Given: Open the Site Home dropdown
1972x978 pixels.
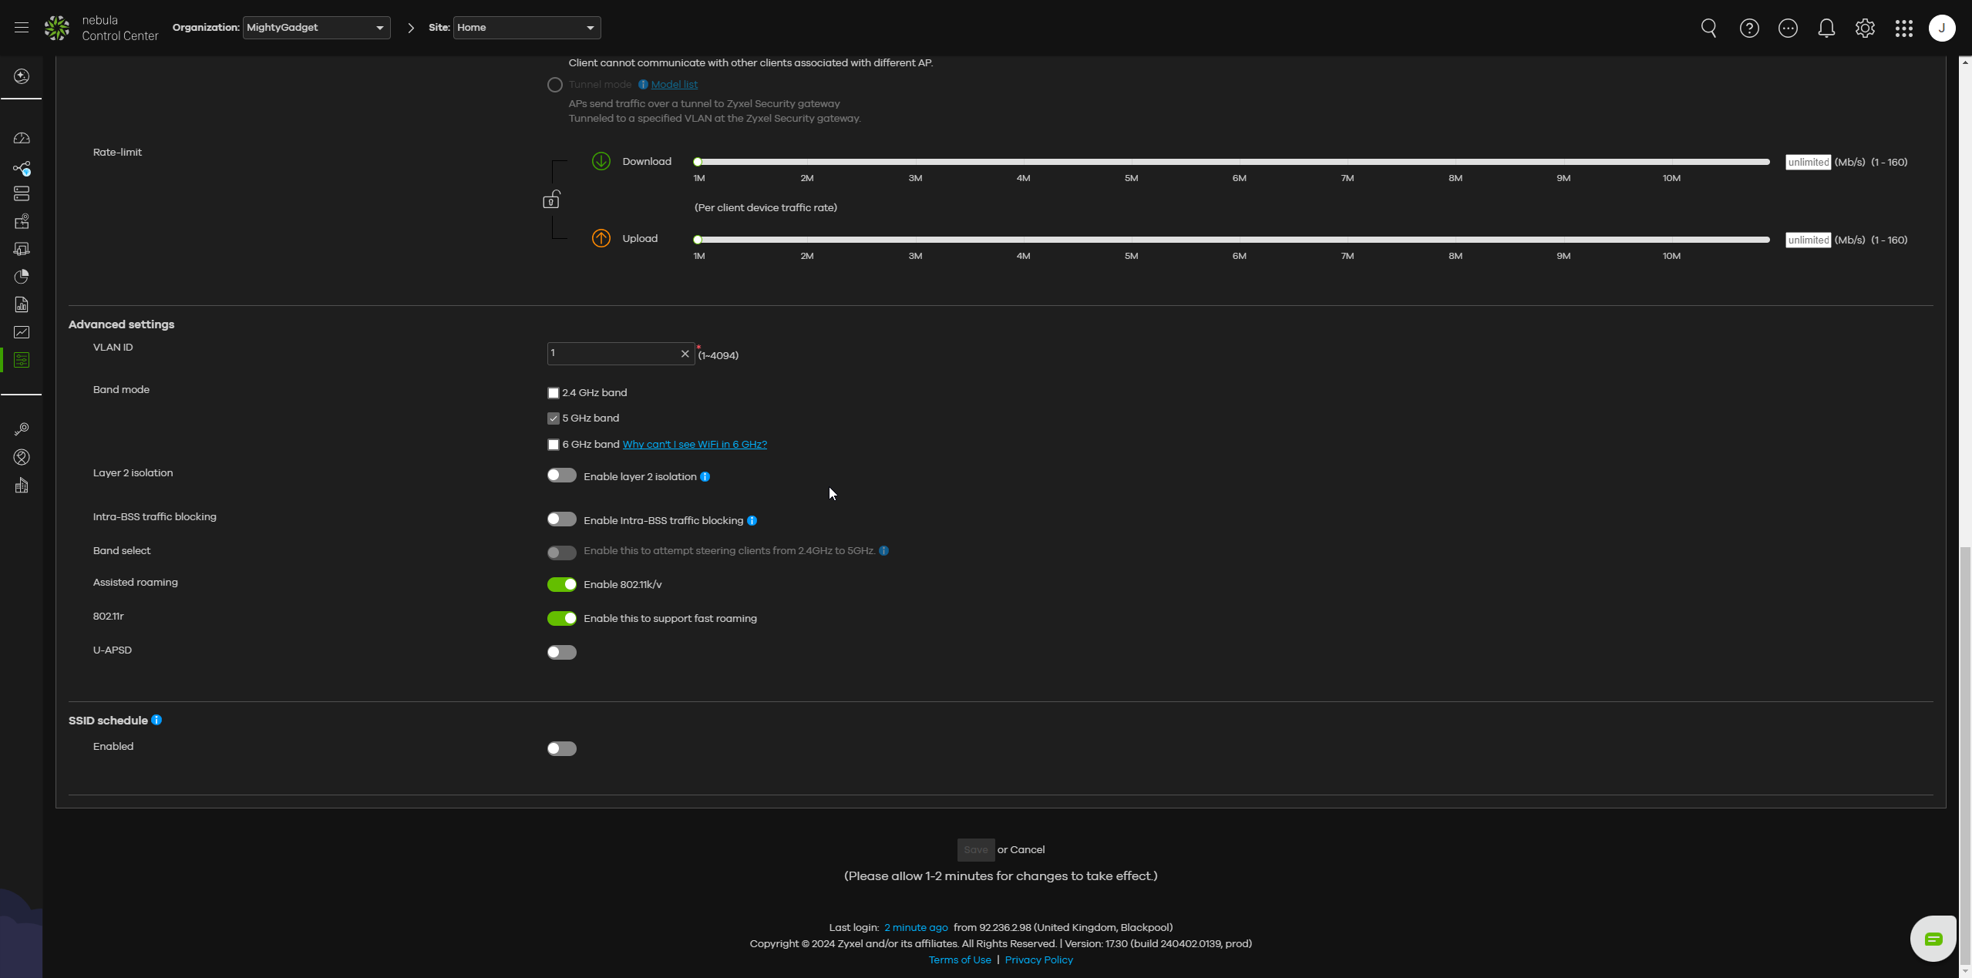Looking at the screenshot, I should (527, 28).
